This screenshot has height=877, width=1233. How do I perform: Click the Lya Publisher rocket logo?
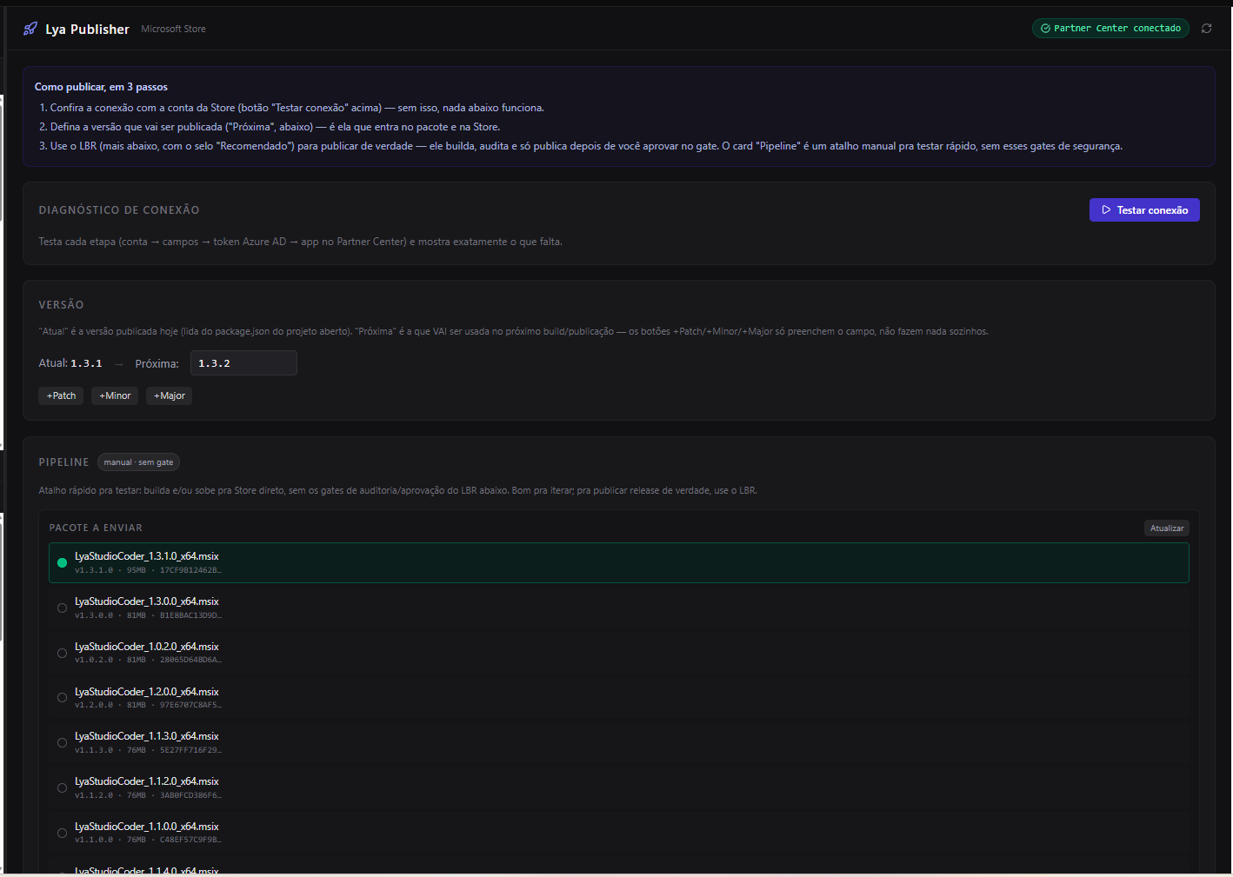[30, 29]
